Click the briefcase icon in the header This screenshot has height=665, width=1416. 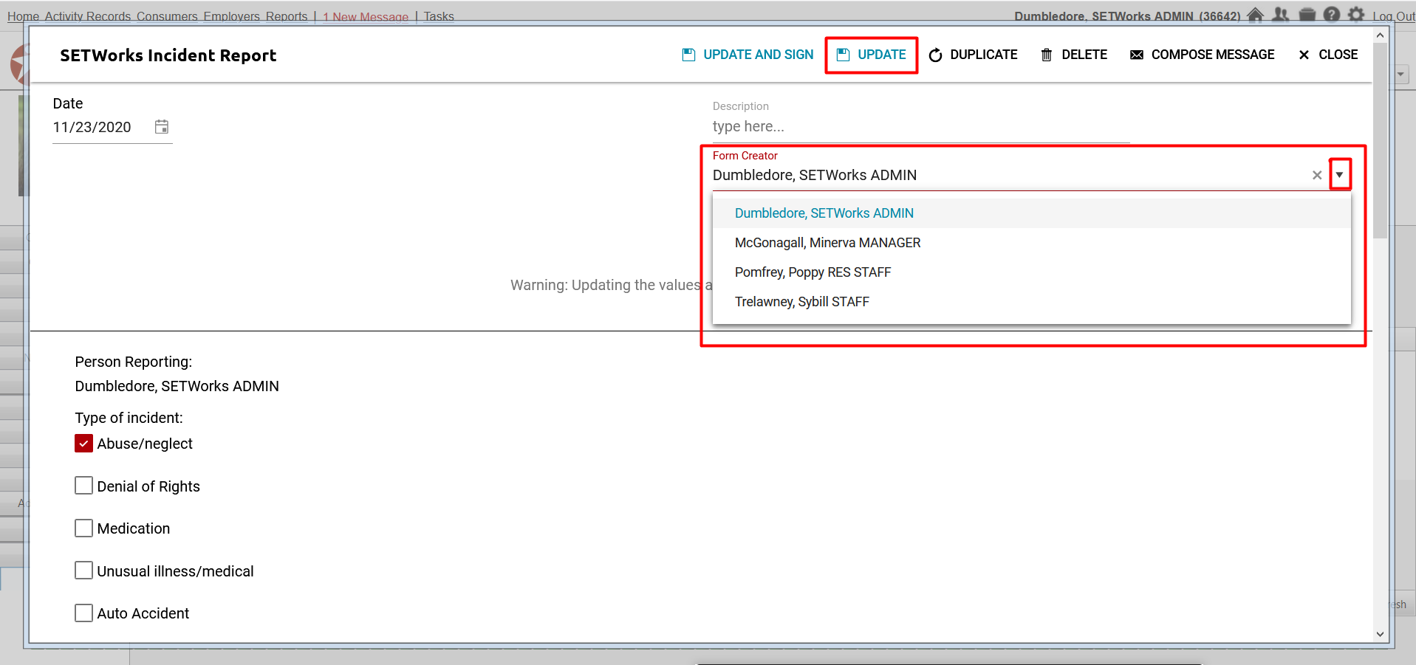point(1307,15)
